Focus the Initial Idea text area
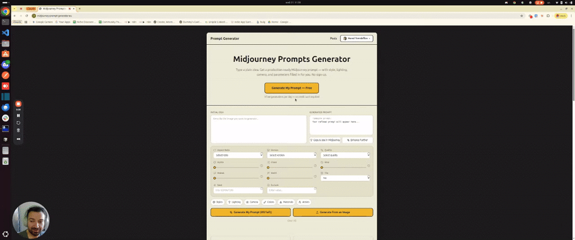Screen dimensions: 575x240 [x=258, y=130]
